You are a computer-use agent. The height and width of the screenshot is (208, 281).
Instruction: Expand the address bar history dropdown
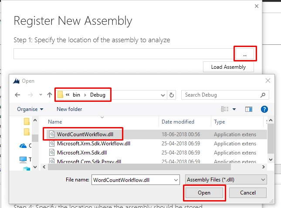tap(163, 95)
